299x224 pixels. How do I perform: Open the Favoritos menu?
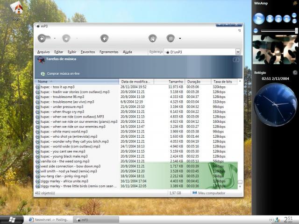point(88,52)
